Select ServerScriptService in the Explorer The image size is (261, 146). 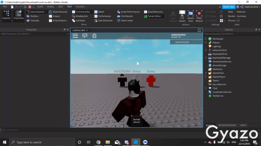(x=222, y=62)
